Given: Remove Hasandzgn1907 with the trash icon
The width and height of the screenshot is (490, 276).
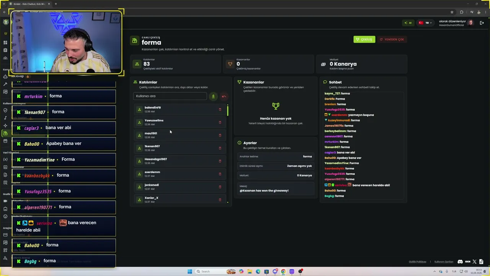Looking at the screenshot, I should [x=220, y=161].
